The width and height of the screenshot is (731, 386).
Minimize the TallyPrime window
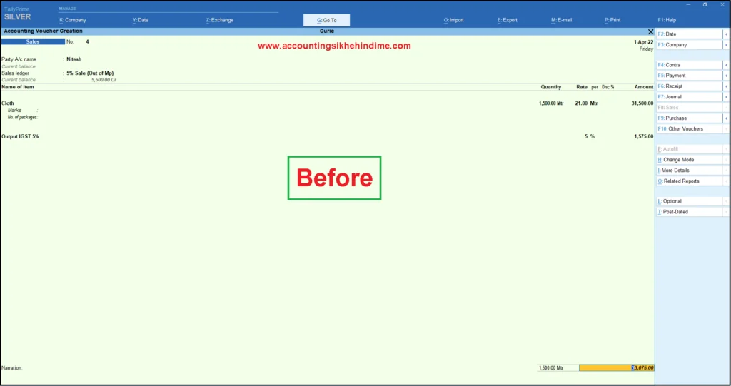click(x=688, y=5)
